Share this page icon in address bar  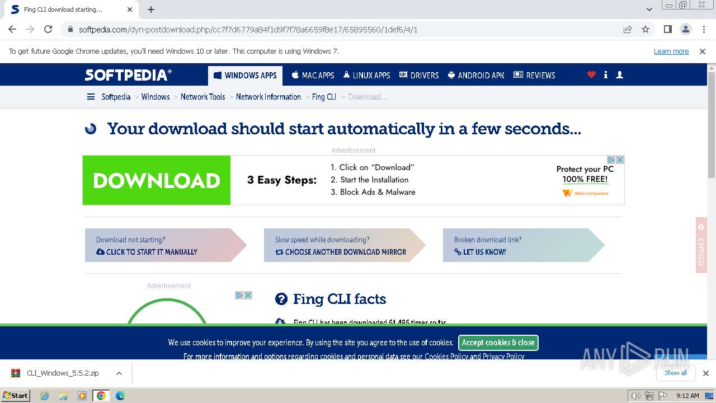tap(628, 30)
